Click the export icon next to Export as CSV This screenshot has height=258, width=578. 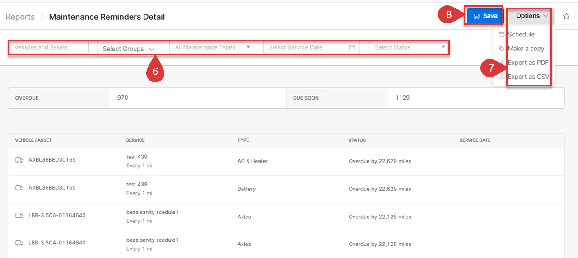501,77
